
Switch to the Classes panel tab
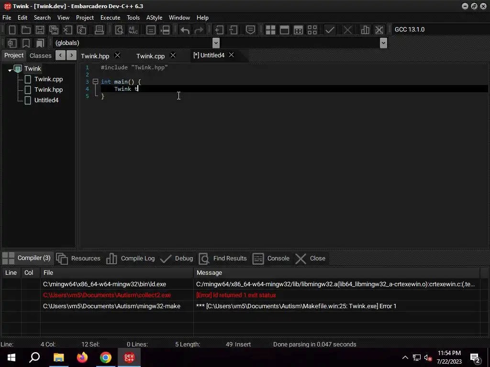pos(40,55)
